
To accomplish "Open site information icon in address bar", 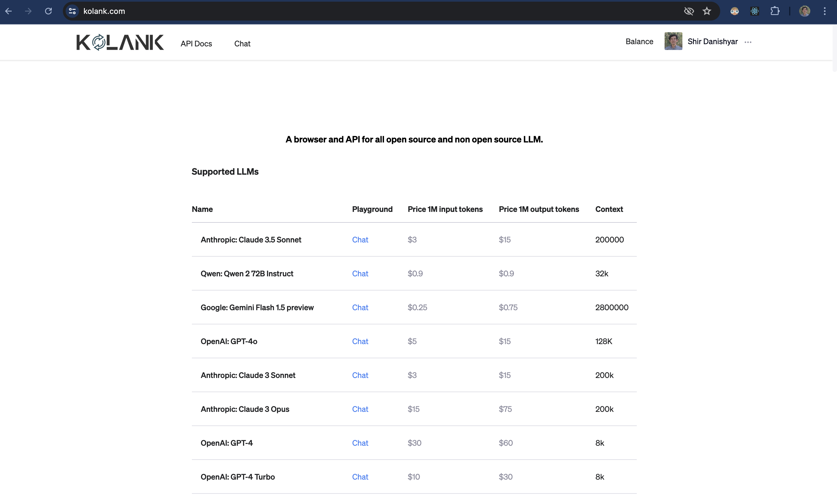I will pos(72,11).
